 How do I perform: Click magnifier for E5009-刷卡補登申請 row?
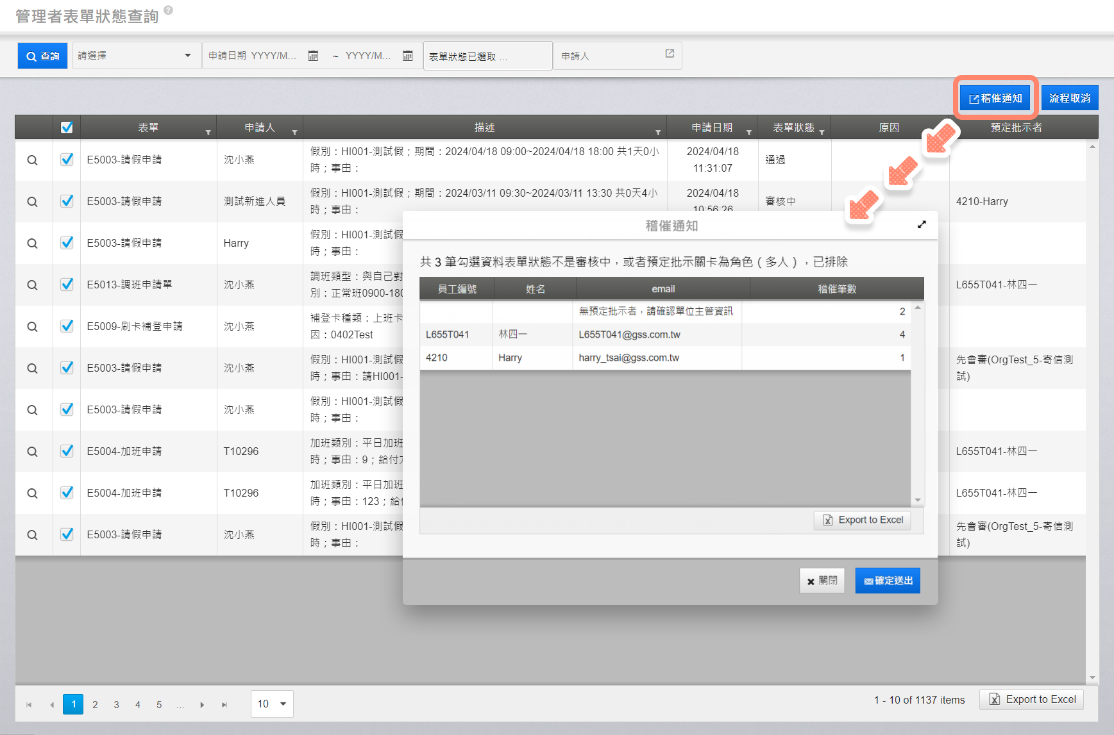[x=32, y=327]
